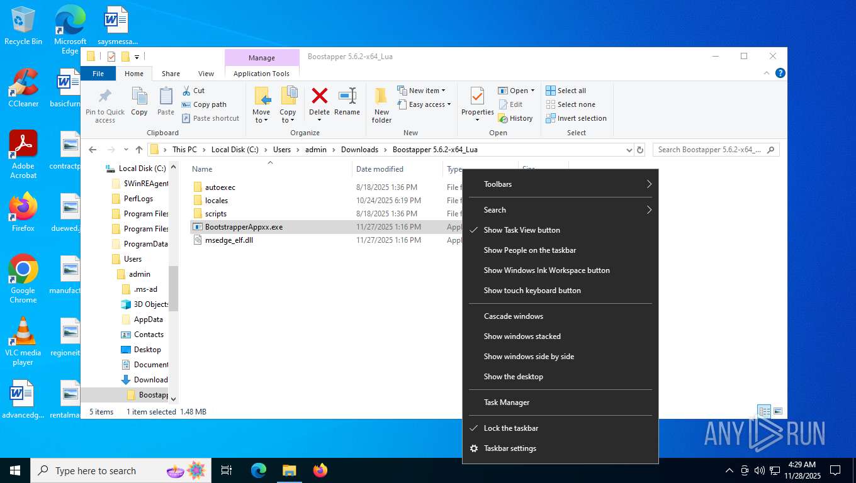This screenshot has width=856, height=483.
Task: Choose Show windows side by side
Action: (560, 357)
